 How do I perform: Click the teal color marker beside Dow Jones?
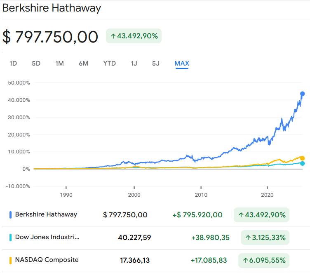(10, 238)
